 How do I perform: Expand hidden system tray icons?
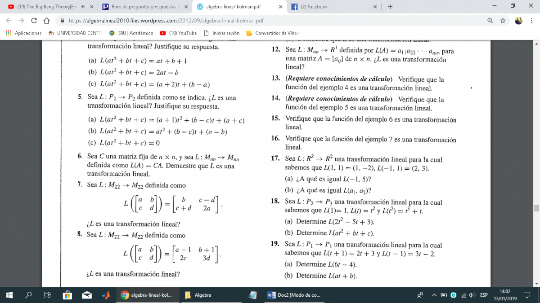click(x=435, y=295)
